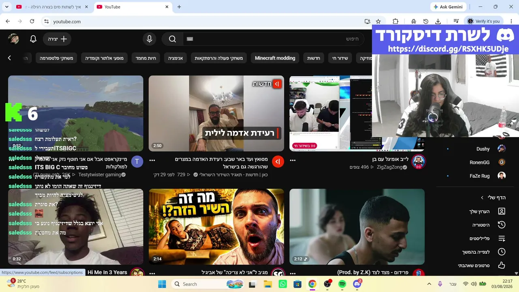Reload the YouTube page
Screen dimensions: 519x292
(32, 21)
